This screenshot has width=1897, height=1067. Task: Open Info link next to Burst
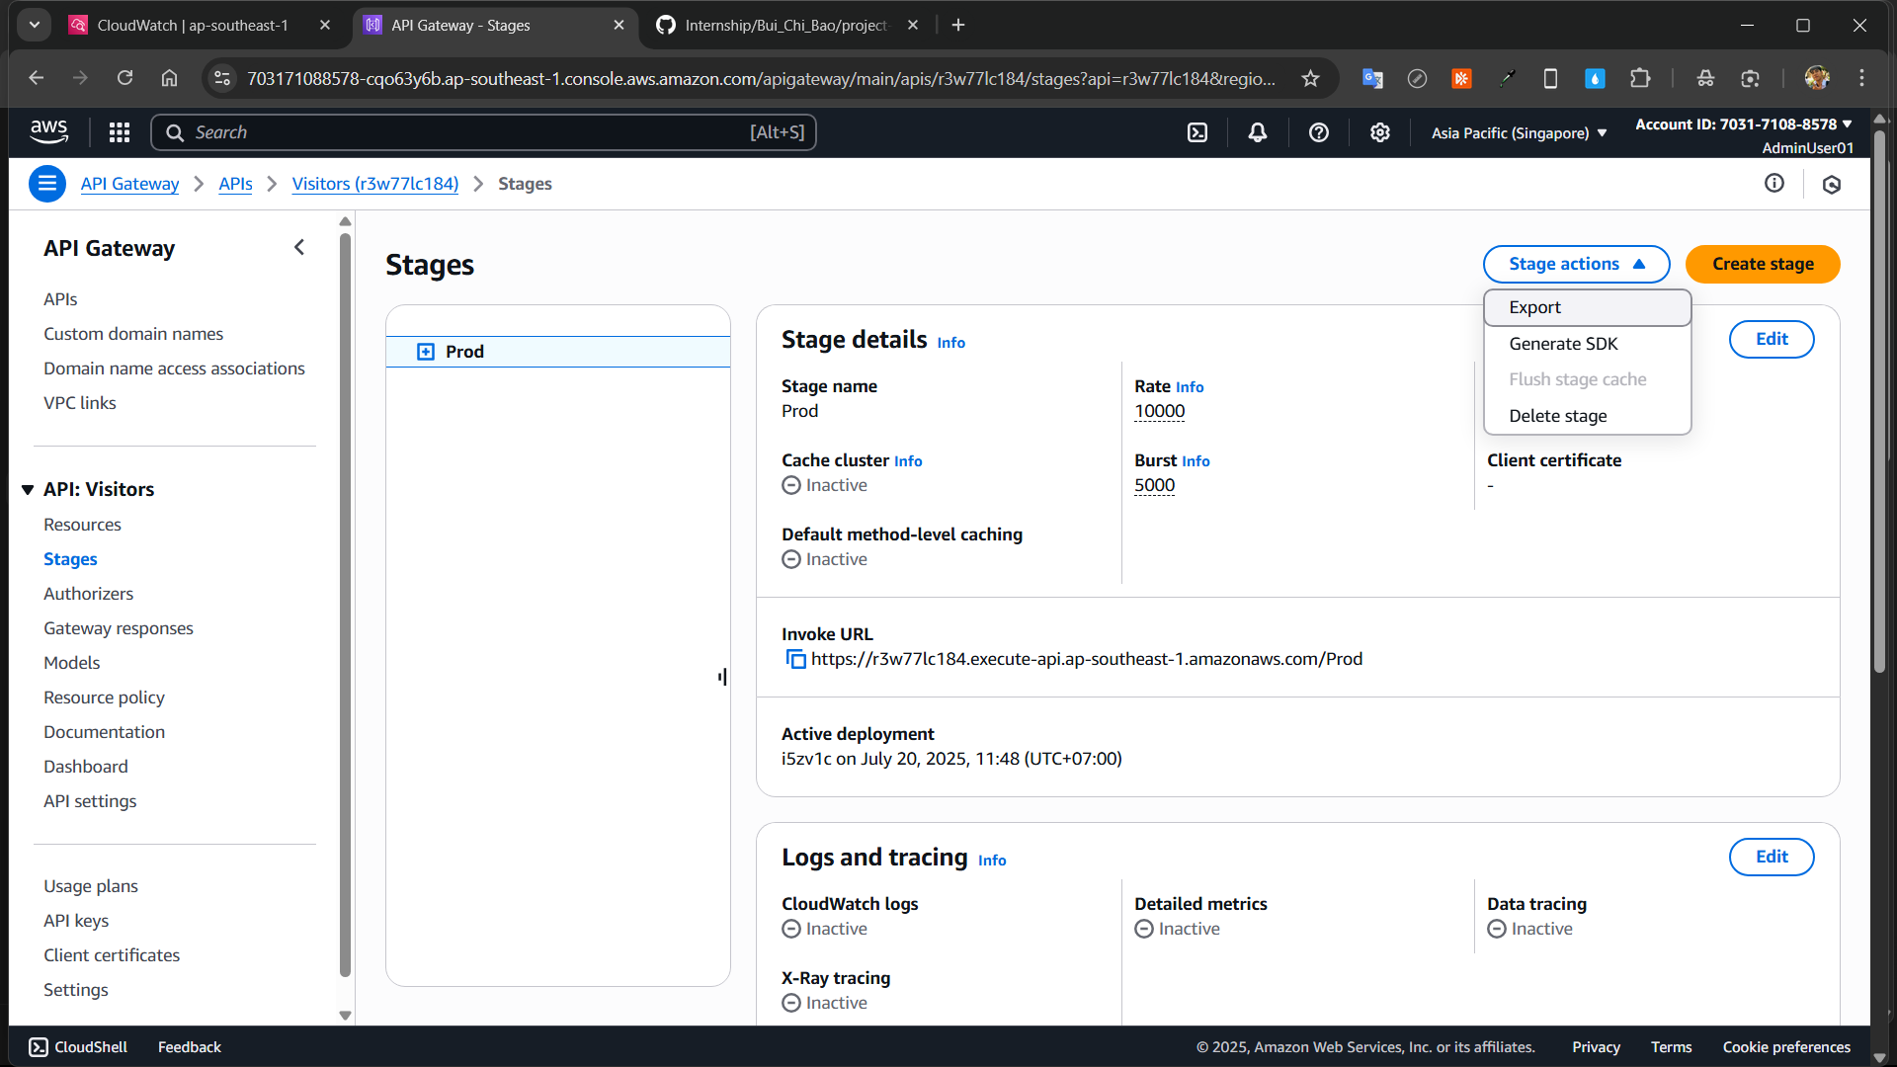1196,461
